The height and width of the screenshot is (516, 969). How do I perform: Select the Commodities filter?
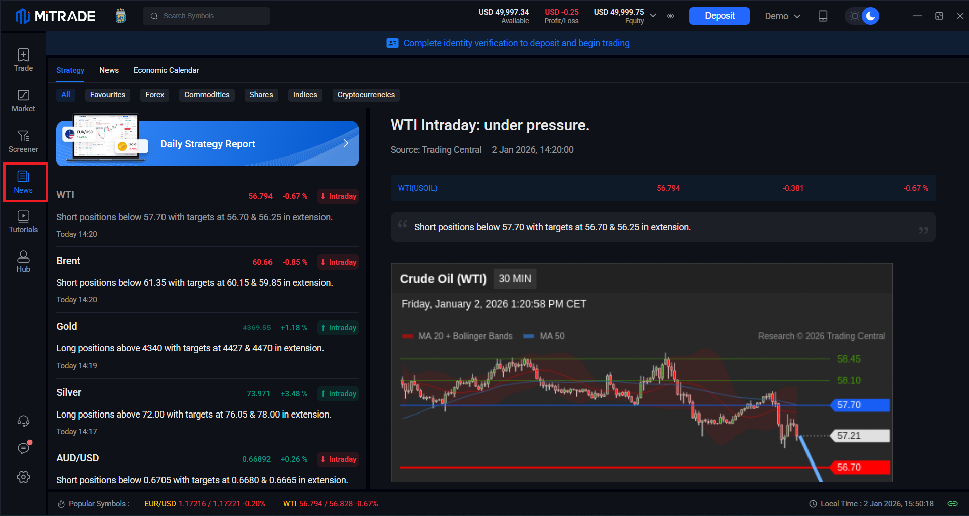point(207,95)
